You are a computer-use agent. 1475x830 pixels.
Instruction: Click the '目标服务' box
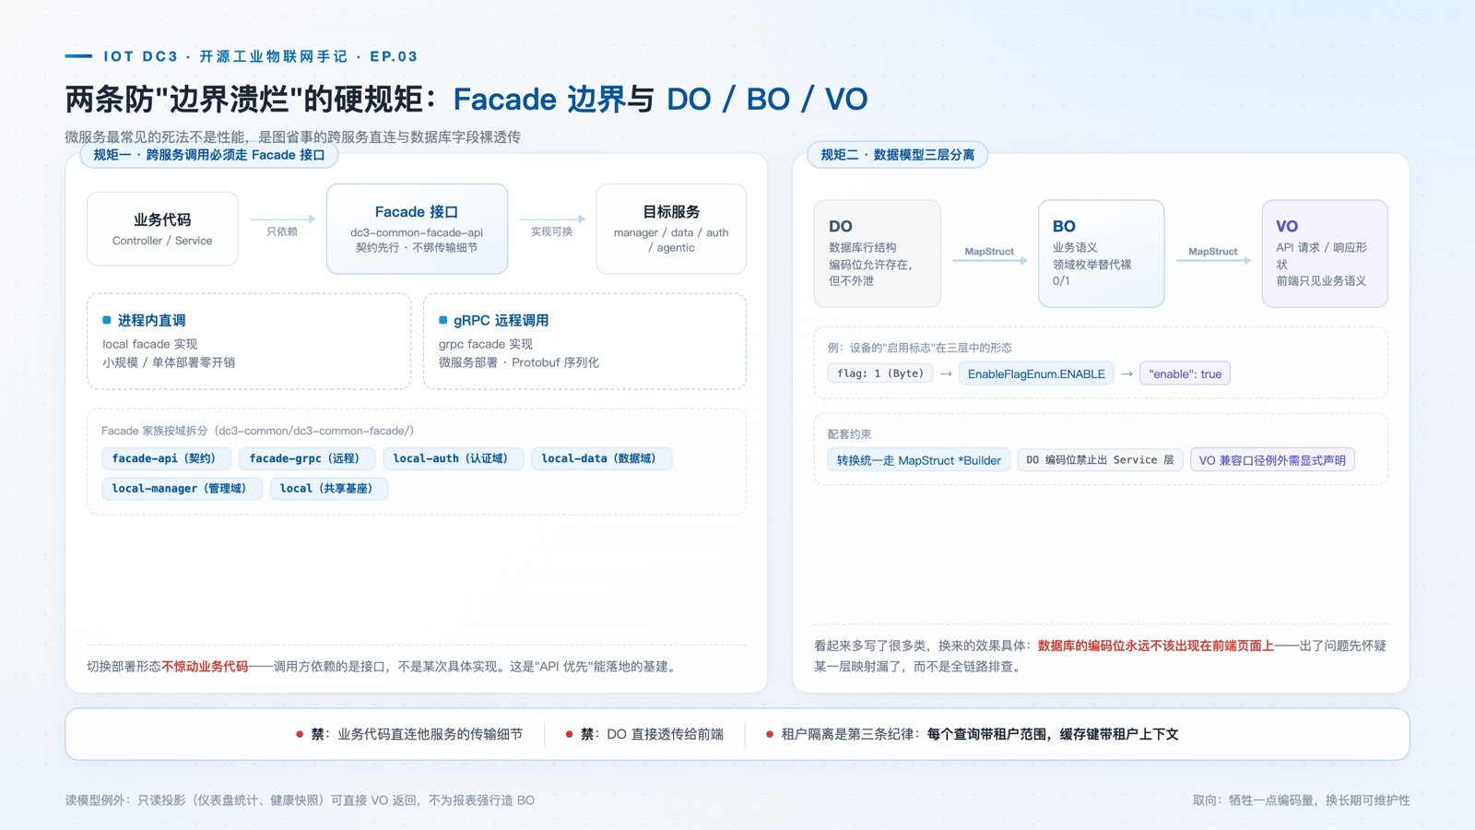coord(671,229)
